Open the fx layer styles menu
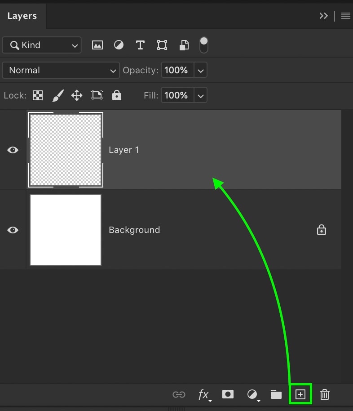Screen dimensions: 353x411 (204, 395)
